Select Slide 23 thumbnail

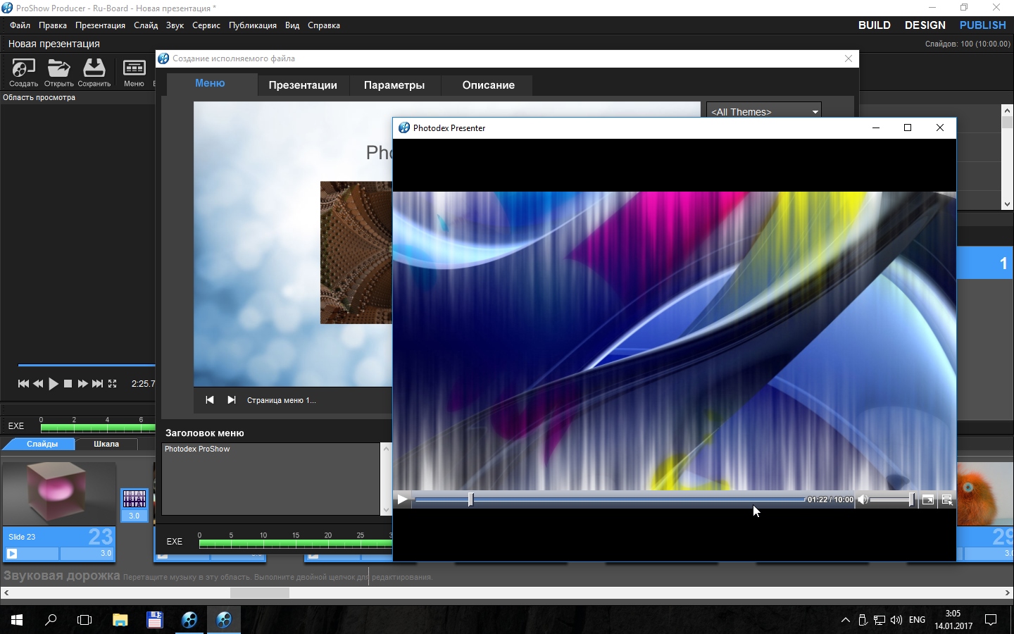[x=58, y=493]
